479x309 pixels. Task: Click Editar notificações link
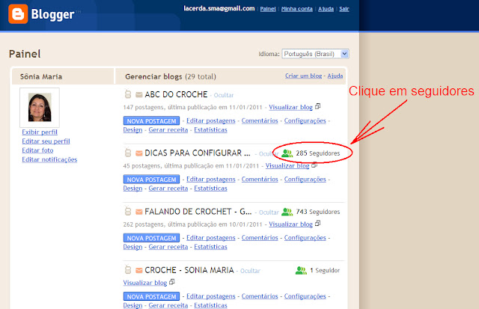49,159
